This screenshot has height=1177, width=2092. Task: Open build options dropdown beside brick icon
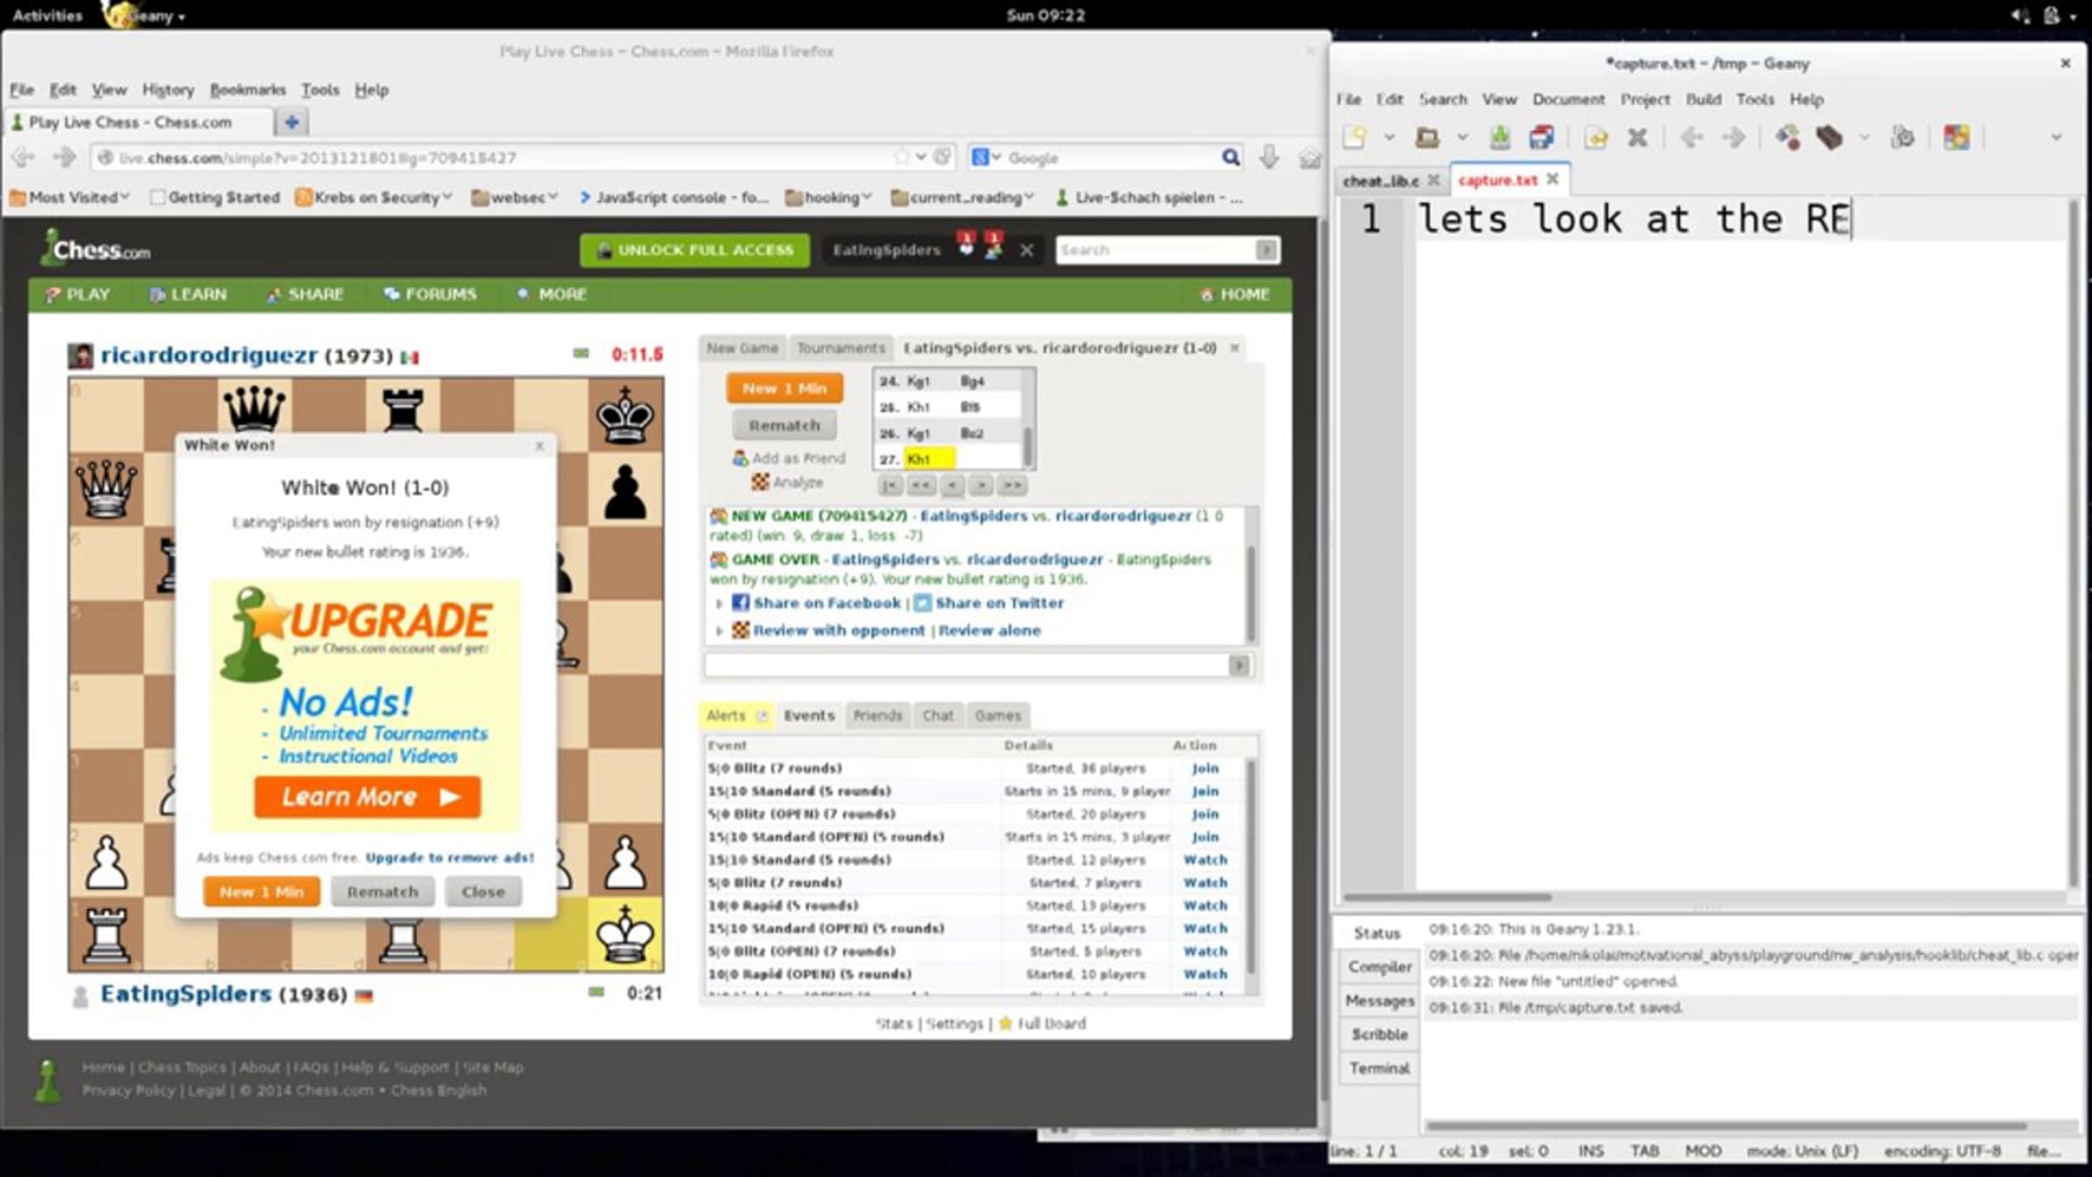[x=1864, y=137]
